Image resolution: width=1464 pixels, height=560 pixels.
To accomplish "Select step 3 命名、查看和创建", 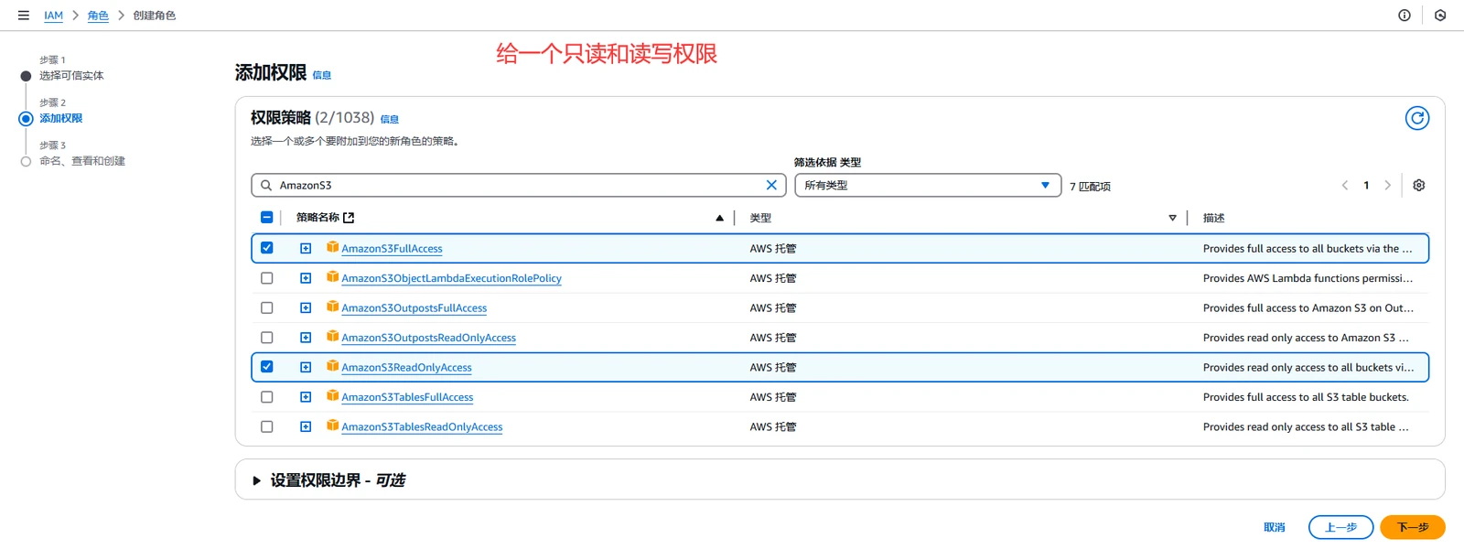I will 82,161.
